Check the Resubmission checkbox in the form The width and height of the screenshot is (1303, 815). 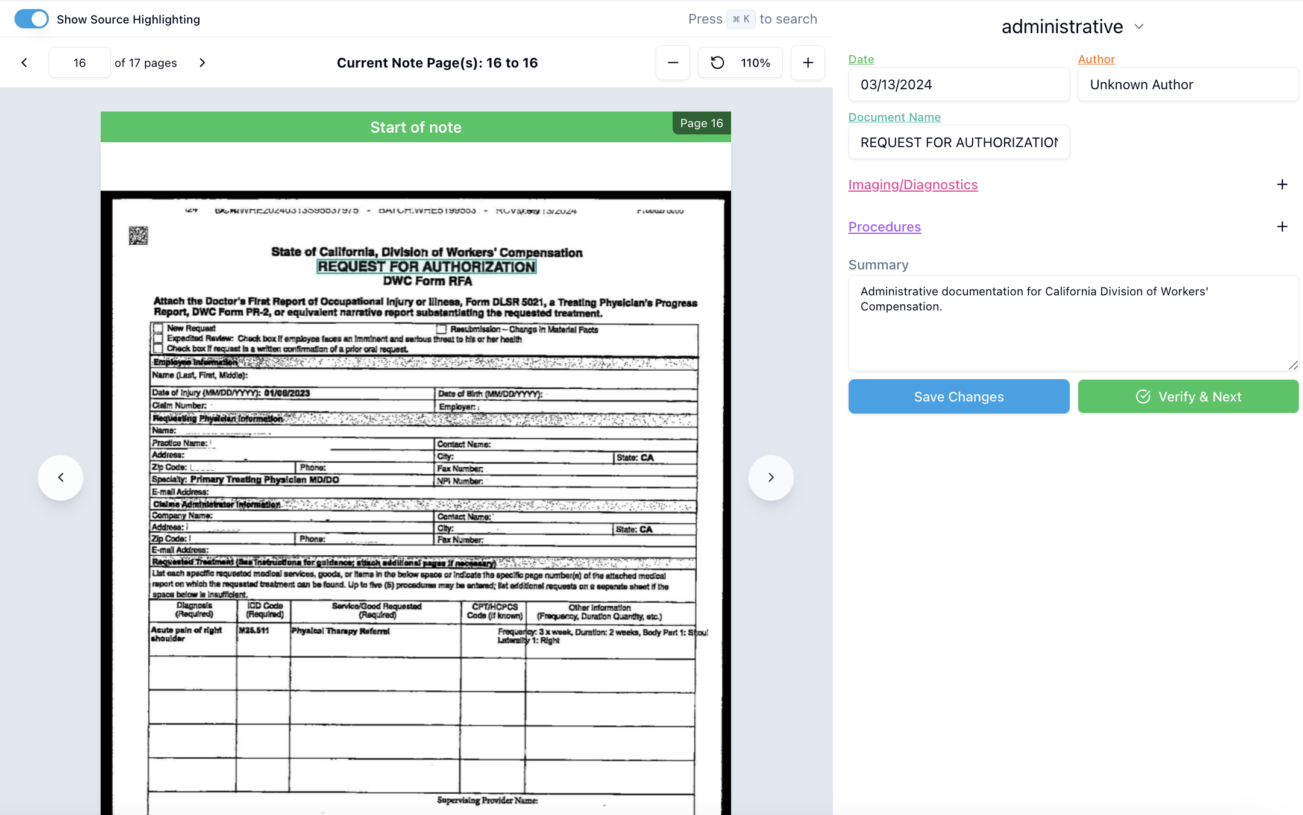click(442, 329)
